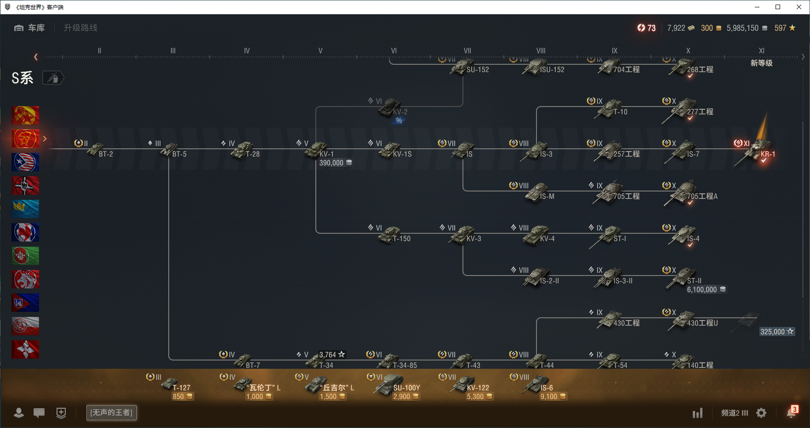Open the settings gear icon
This screenshot has width=810, height=428.
click(x=761, y=413)
